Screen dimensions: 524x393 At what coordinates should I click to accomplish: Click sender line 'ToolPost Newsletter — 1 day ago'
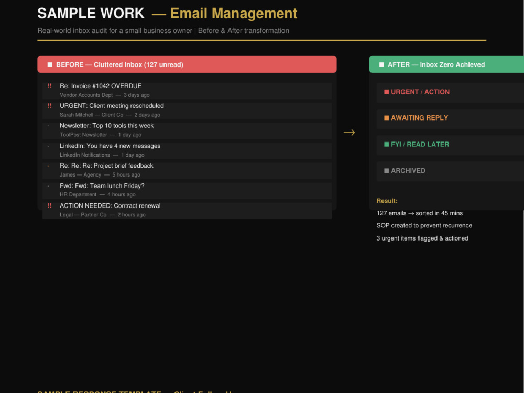click(x=101, y=135)
